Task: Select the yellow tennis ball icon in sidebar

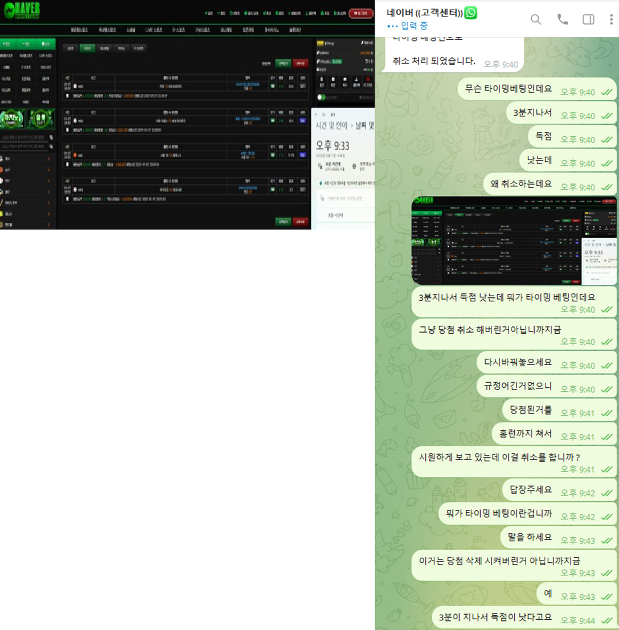Action: (x=2, y=214)
